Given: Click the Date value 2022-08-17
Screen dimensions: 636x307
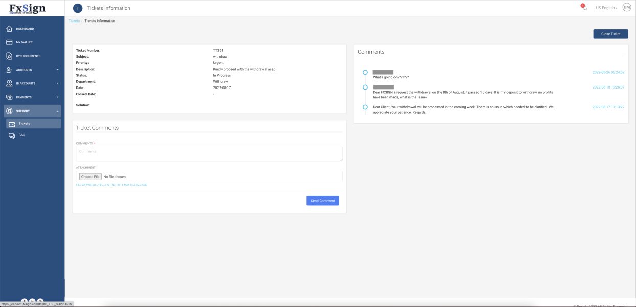Looking at the screenshot, I should coord(222,87).
